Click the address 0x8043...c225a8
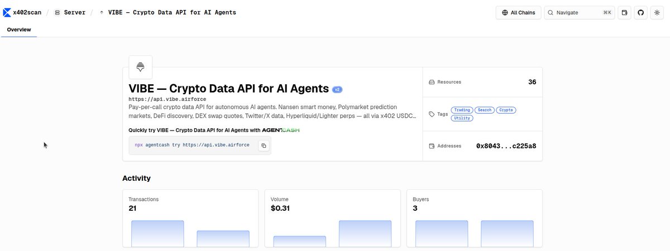Image resolution: width=670 pixels, height=251 pixels. click(x=506, y=146)
